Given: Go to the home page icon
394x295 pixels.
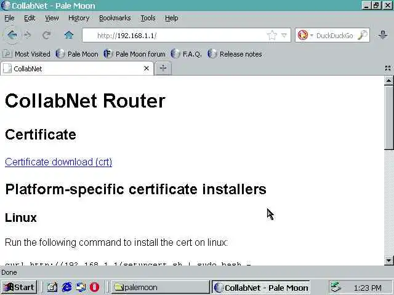Looking at the screenshot, I should (x=68, y=35).
